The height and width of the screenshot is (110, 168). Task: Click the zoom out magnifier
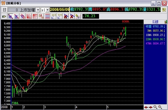155,107
